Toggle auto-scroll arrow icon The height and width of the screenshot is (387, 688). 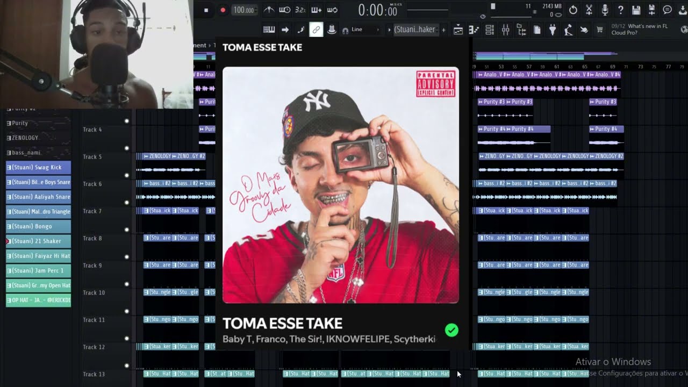pyautogui.click(x=285, y=30)
